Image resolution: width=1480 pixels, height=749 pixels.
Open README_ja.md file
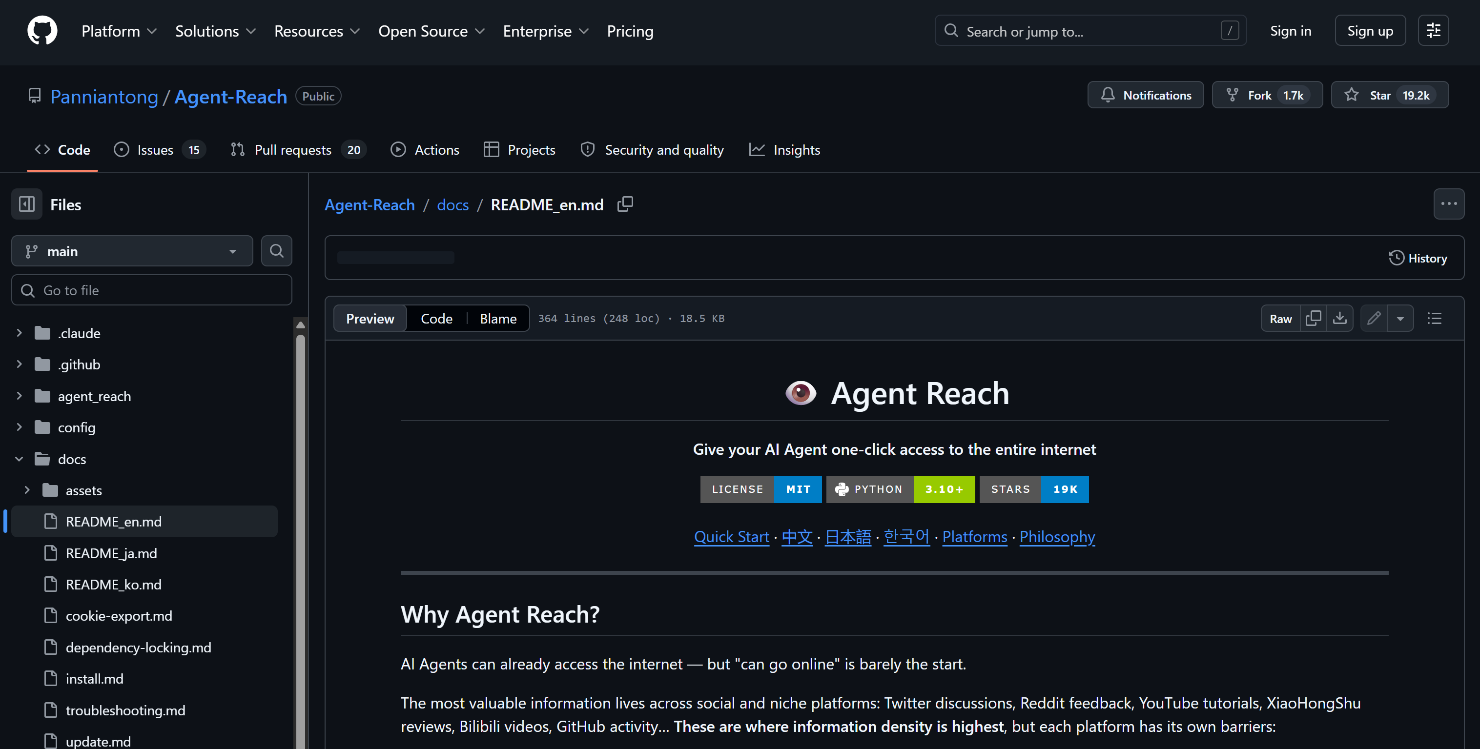tap(111, 552)
